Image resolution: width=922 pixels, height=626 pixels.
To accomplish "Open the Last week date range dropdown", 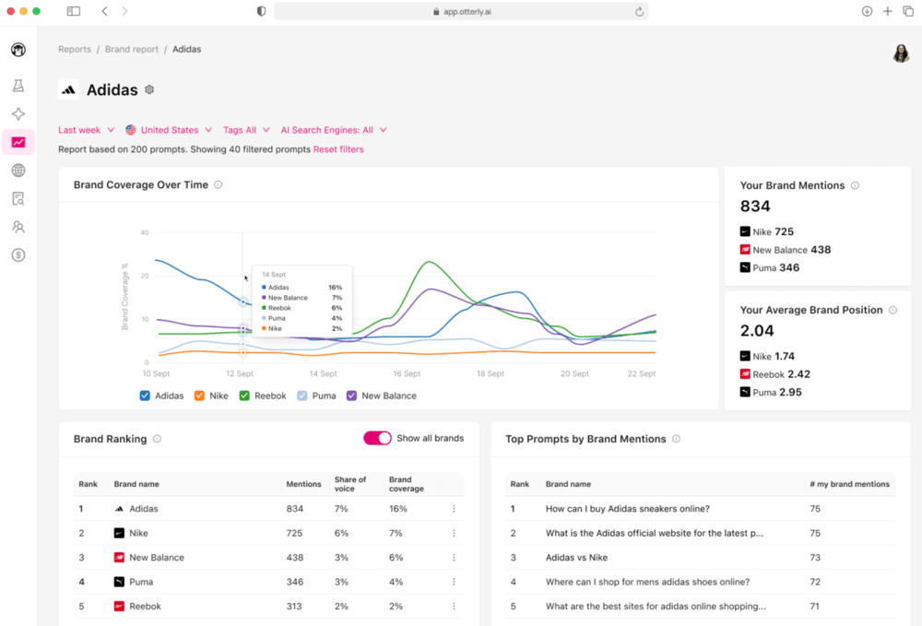I will pyautogui.click(x=86, y=130).
